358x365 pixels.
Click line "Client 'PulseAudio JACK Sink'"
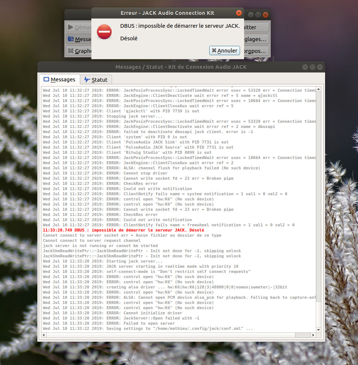136,142
